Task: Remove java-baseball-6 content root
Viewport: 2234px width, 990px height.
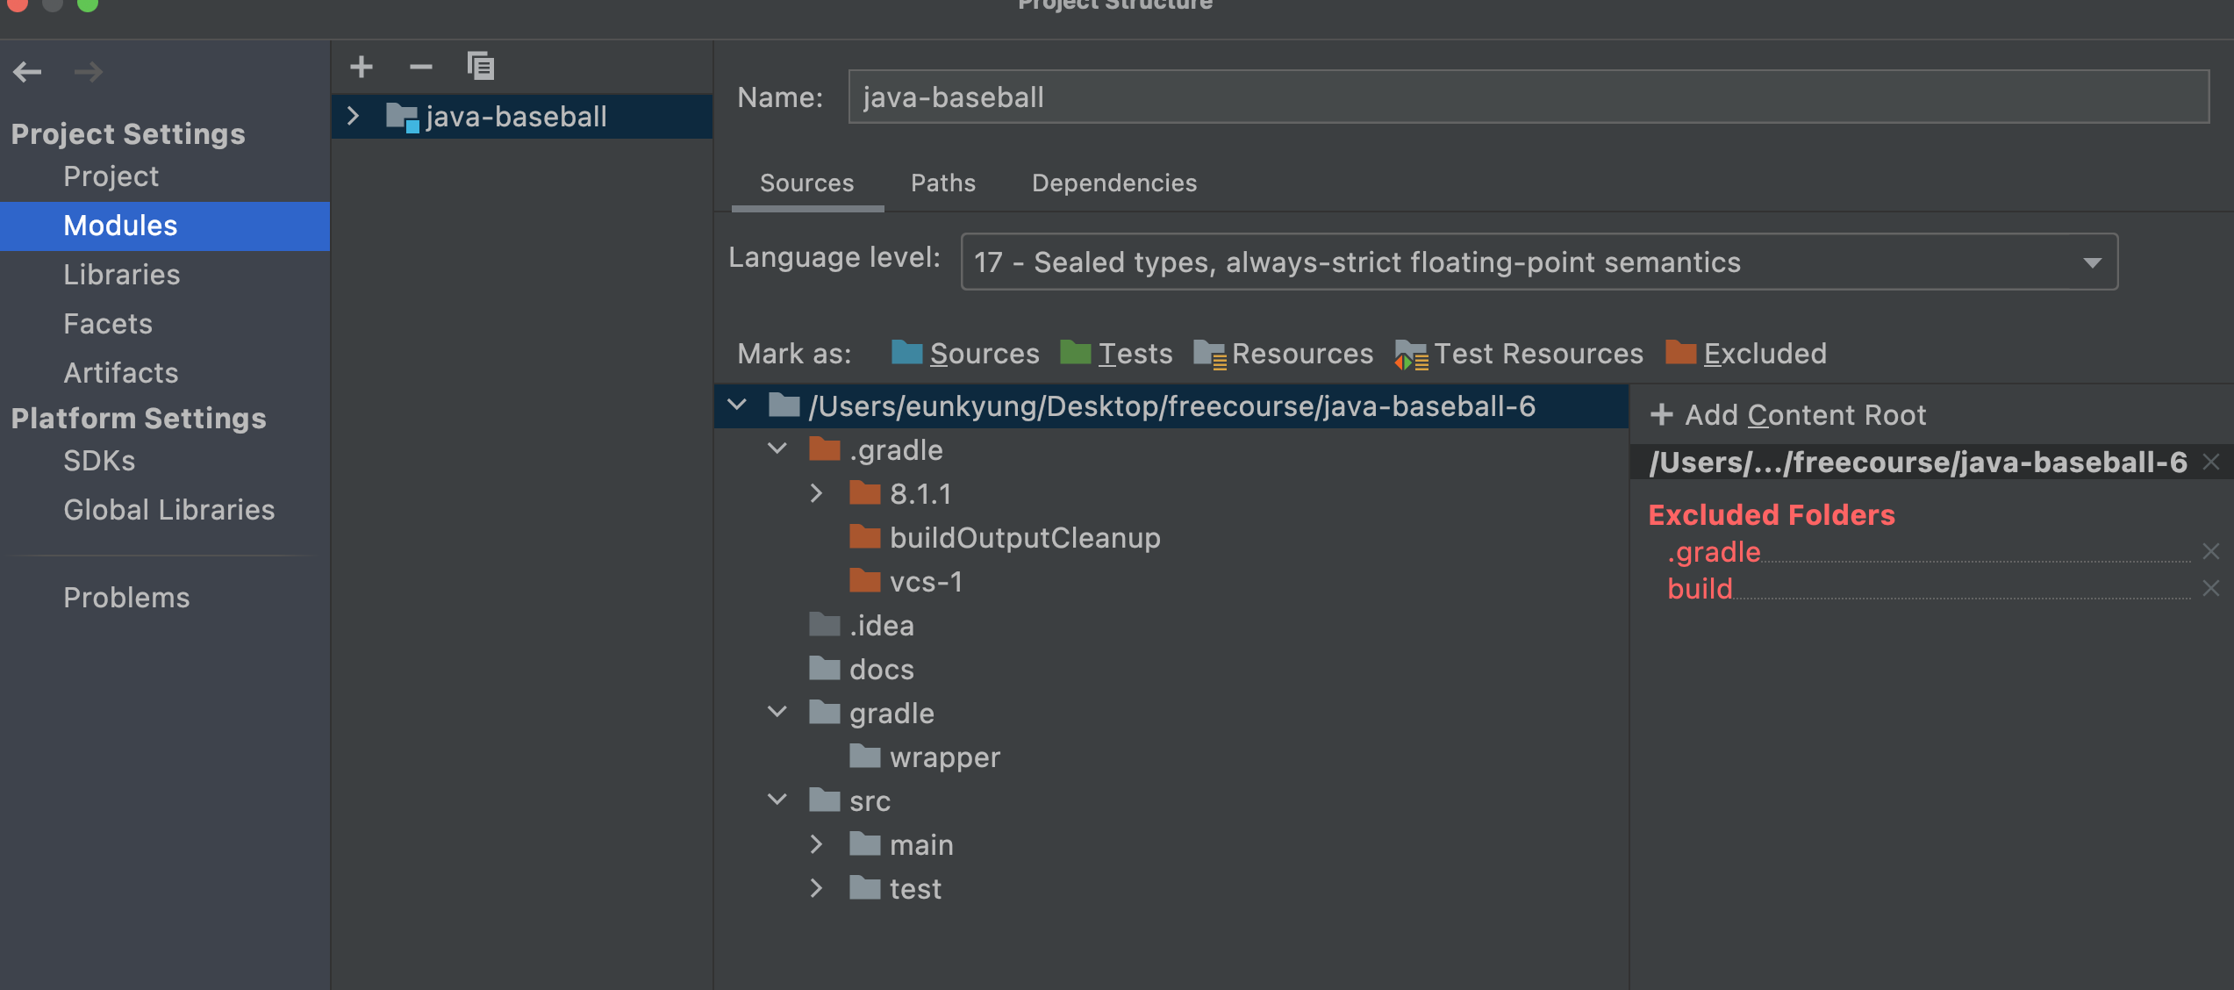Action: [2210, 462]
